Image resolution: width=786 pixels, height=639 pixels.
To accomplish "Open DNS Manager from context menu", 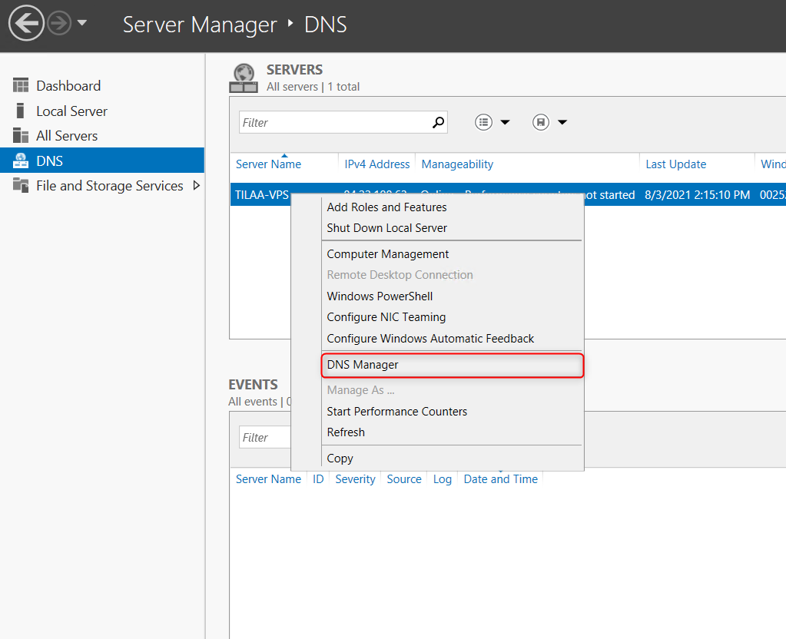I will (452, 366).
